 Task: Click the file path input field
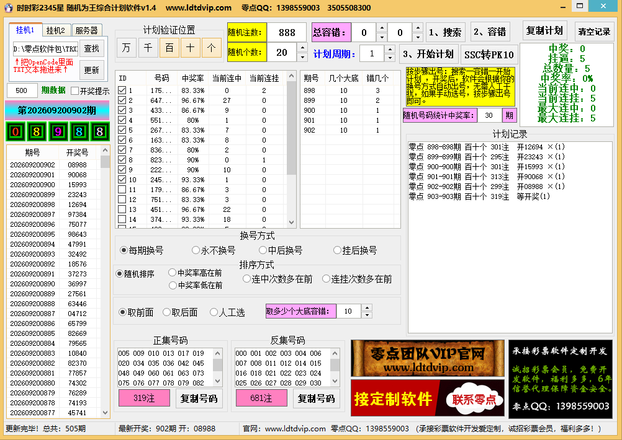coord(45,49)
